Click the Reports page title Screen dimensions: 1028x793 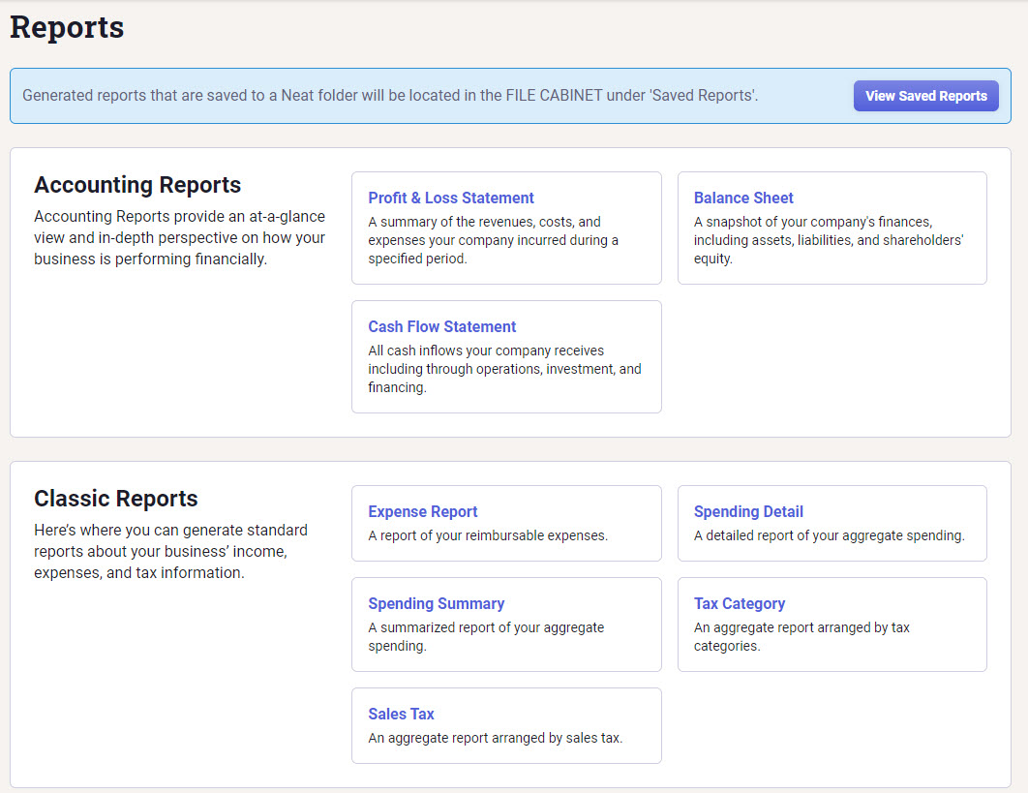point(66,27)
